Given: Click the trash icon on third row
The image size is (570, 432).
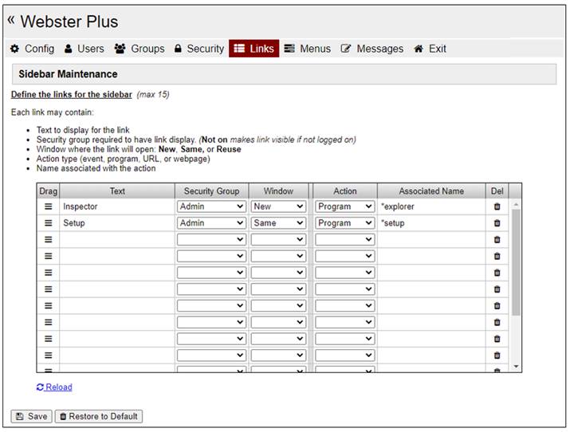Looking at the screenshot, I should click(497, 240).
